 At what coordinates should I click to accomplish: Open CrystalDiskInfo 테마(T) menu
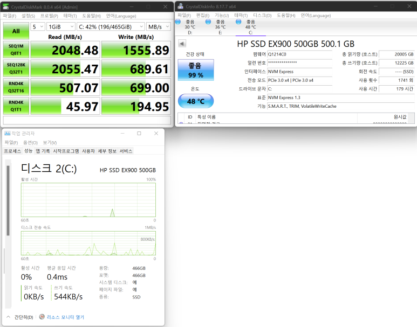point(241,16)
